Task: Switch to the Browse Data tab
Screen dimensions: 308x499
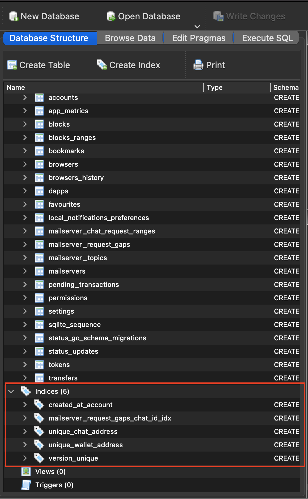Action: [x=130, y=38]
